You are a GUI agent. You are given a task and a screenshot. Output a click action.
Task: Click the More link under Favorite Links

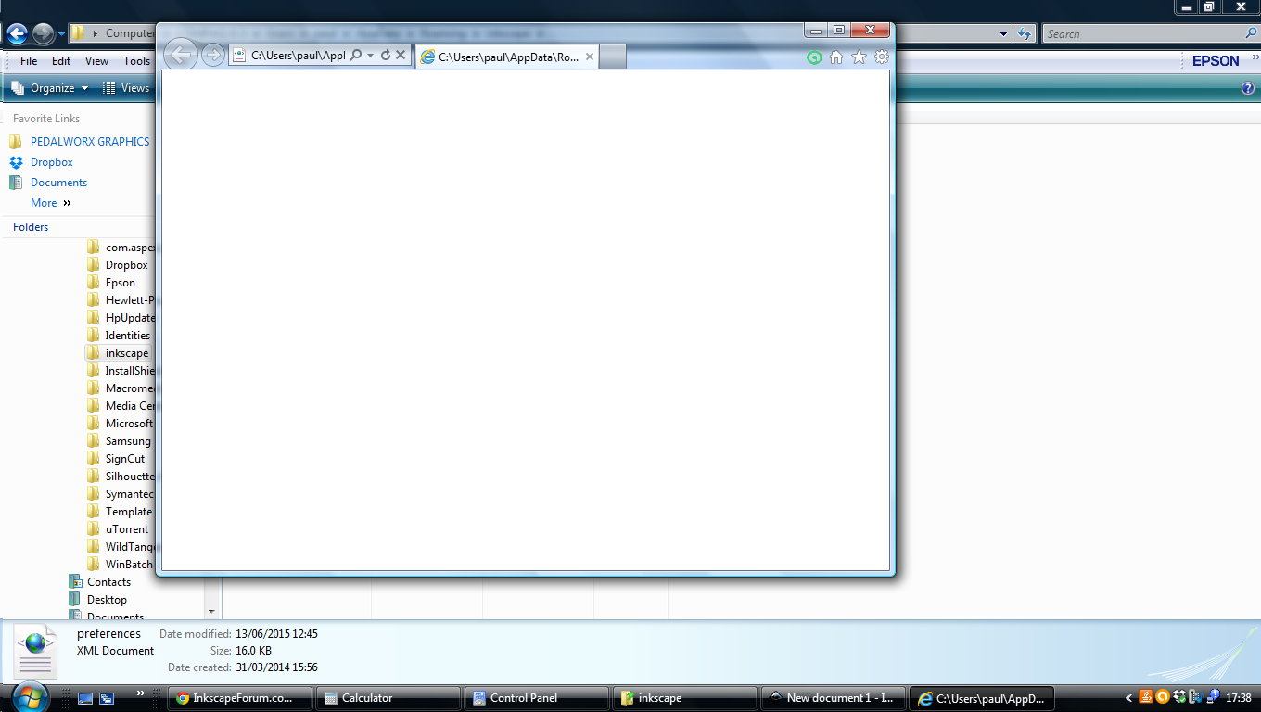(44, 202)
